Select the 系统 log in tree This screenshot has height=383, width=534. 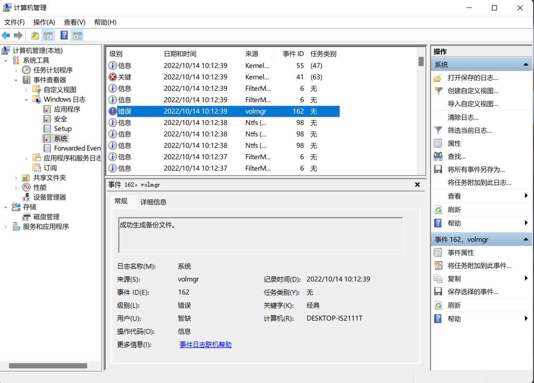(60, 138)
